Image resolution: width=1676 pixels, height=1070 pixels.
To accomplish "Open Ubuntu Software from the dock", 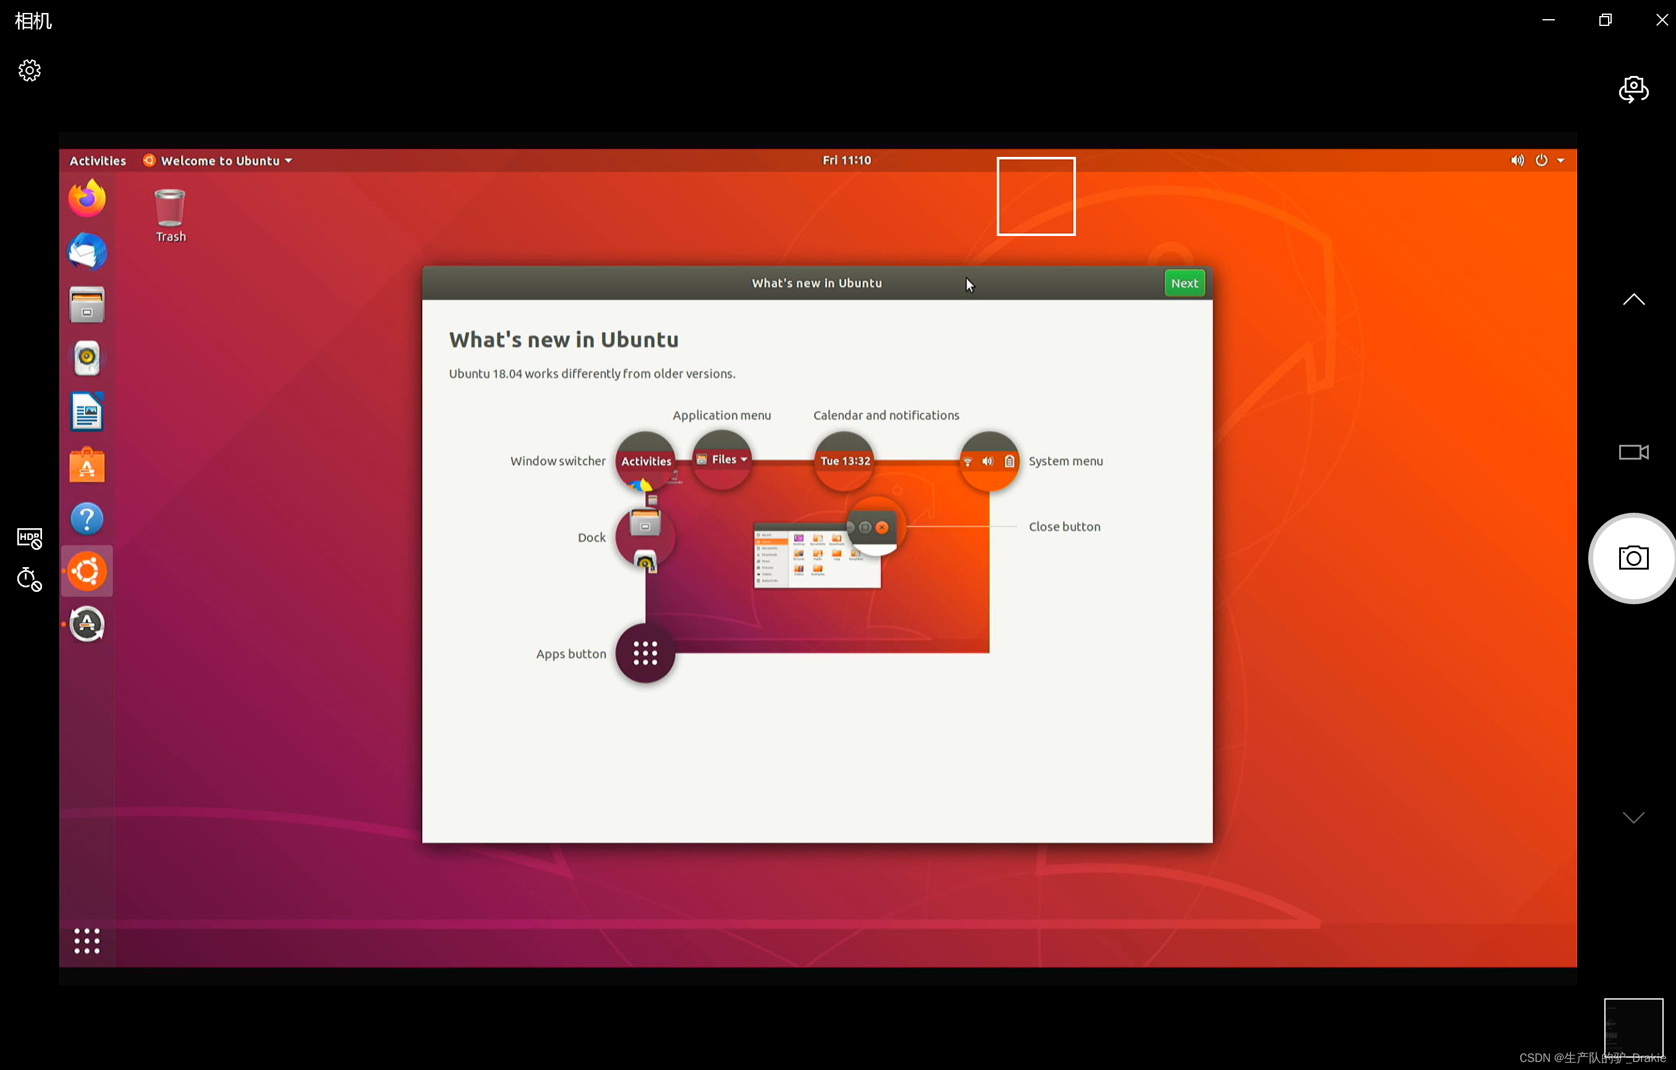I will pos(87,465).
